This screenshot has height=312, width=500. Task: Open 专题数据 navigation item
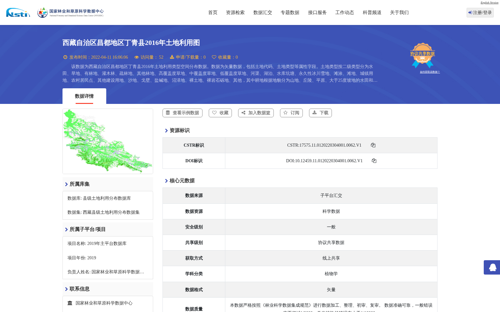click(290, 12)
